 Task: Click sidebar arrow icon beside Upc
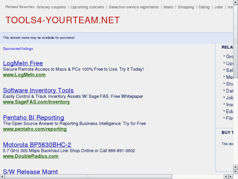224,63
